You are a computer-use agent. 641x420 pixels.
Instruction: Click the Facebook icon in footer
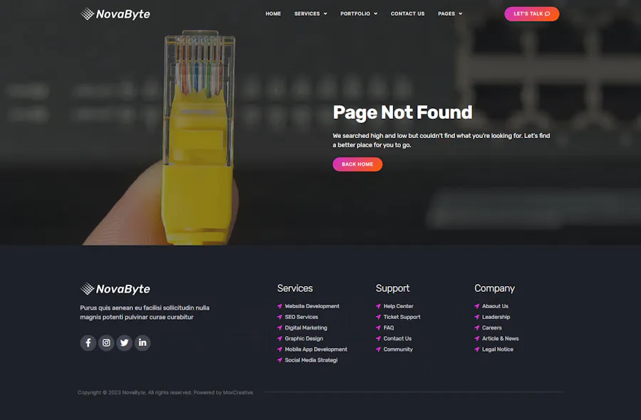88,342
